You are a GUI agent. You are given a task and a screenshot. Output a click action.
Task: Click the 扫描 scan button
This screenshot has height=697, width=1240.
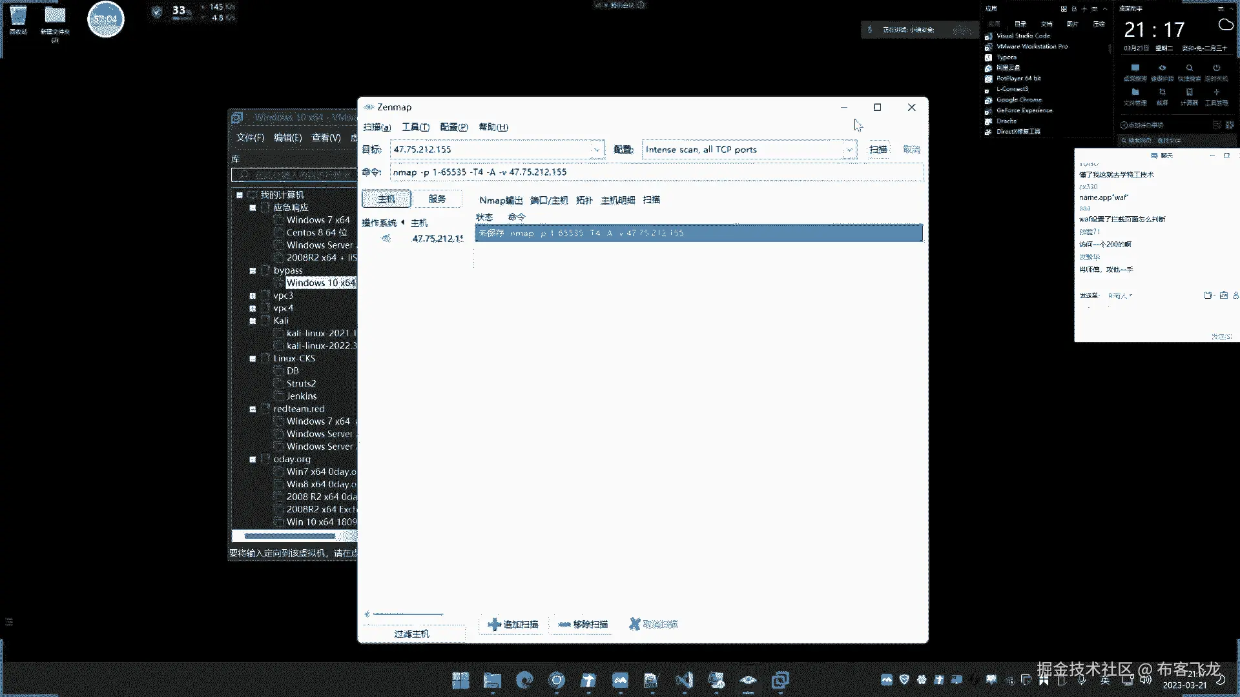pos(878,150)
